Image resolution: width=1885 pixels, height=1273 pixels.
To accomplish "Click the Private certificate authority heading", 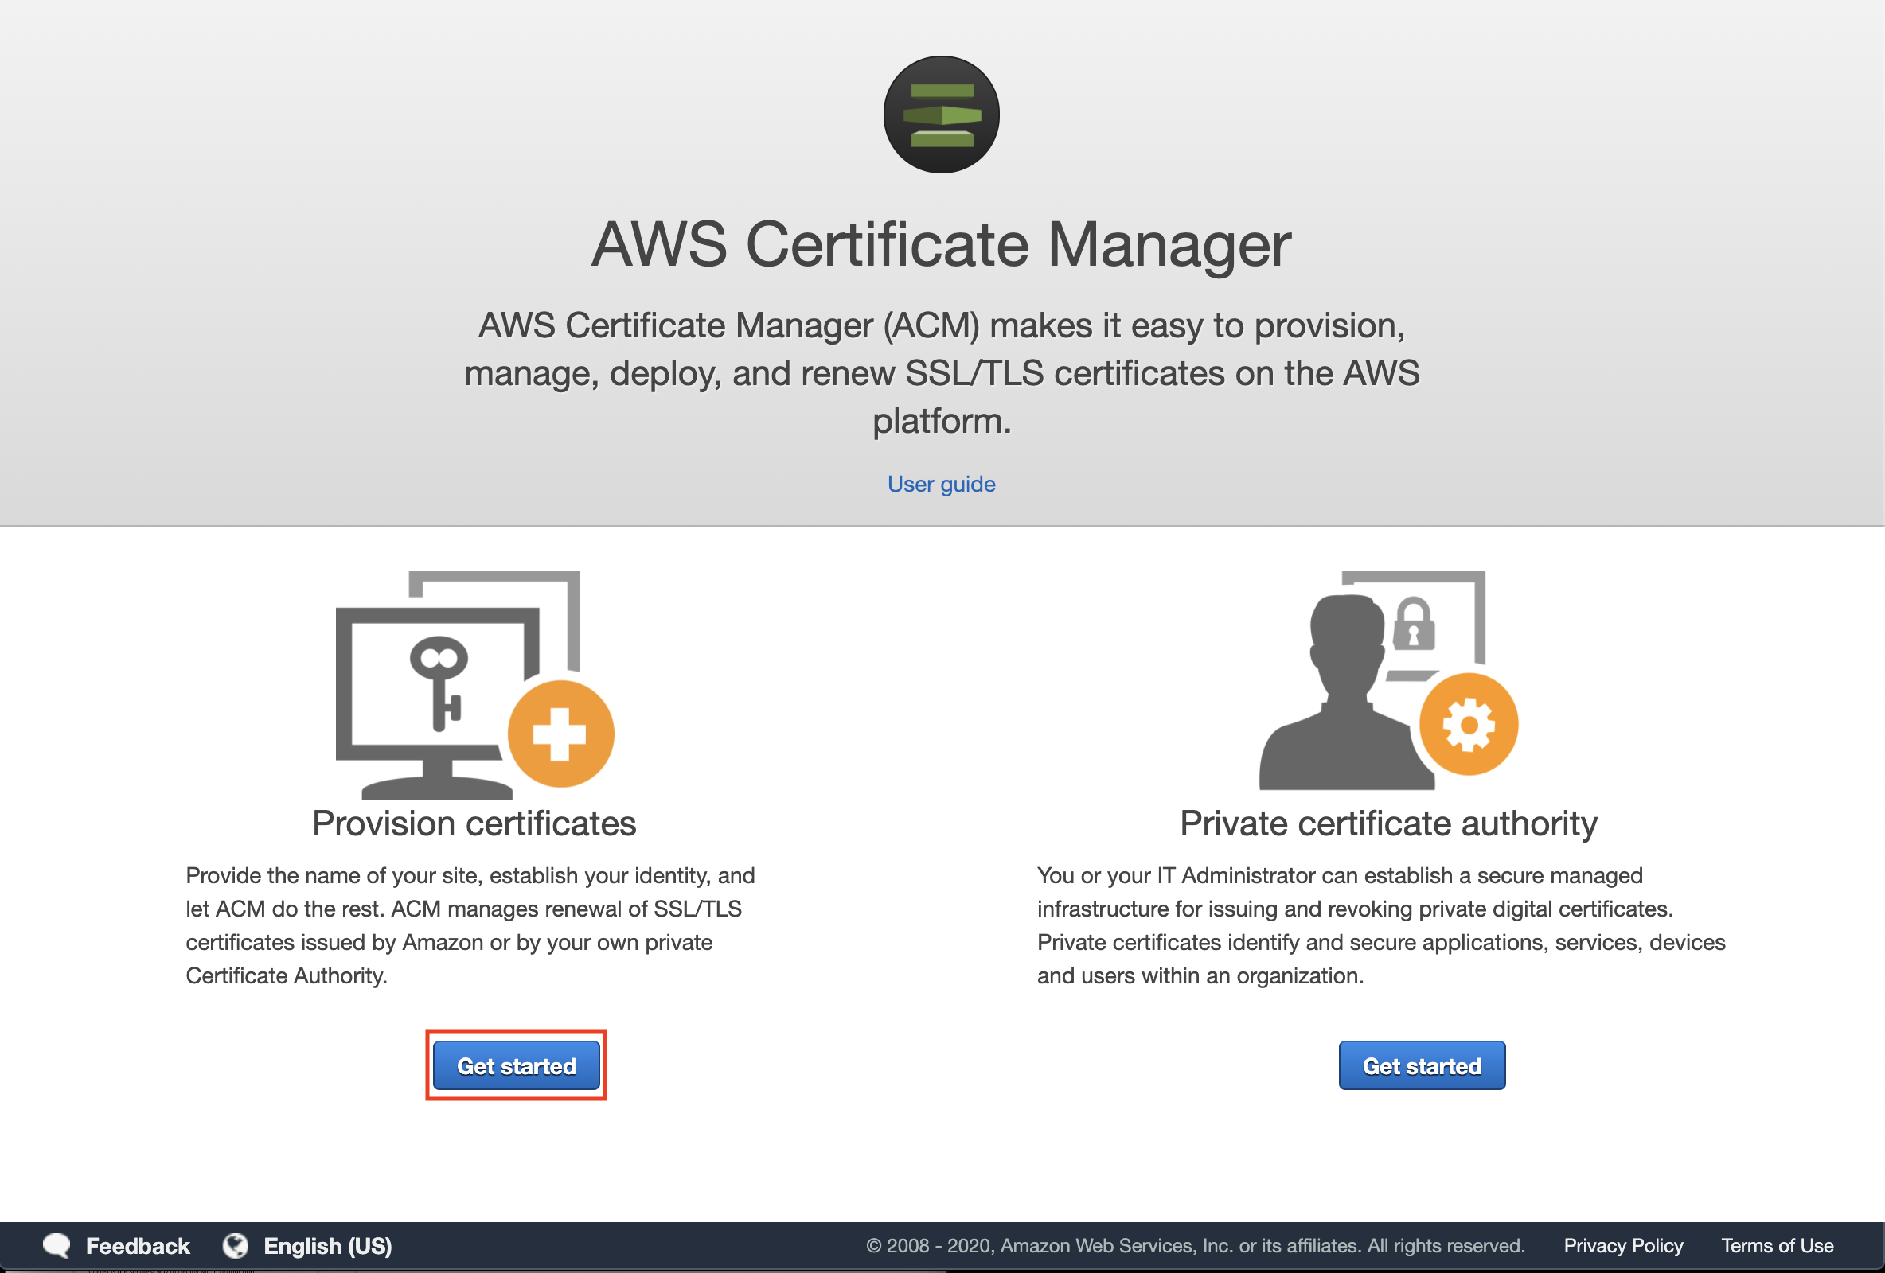I will coord(1388,823).
